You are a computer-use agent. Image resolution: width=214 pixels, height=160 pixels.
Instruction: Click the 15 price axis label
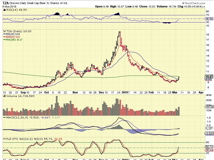(208, 51)
